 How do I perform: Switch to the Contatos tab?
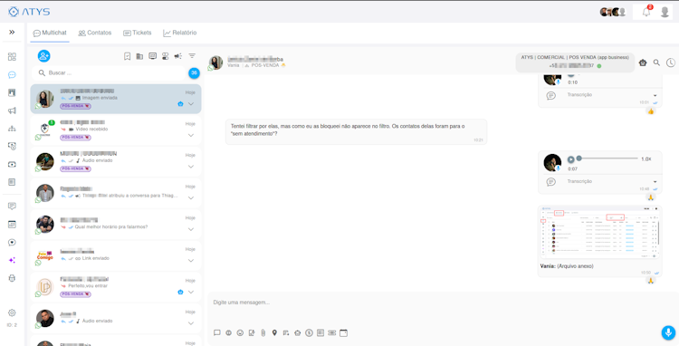point(95,33)
